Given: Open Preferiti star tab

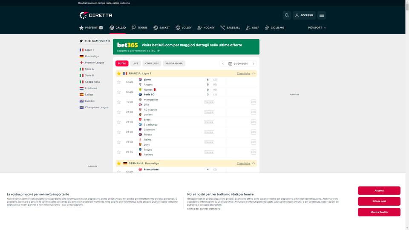Looking at the screenshot, I should coord(91,28).
